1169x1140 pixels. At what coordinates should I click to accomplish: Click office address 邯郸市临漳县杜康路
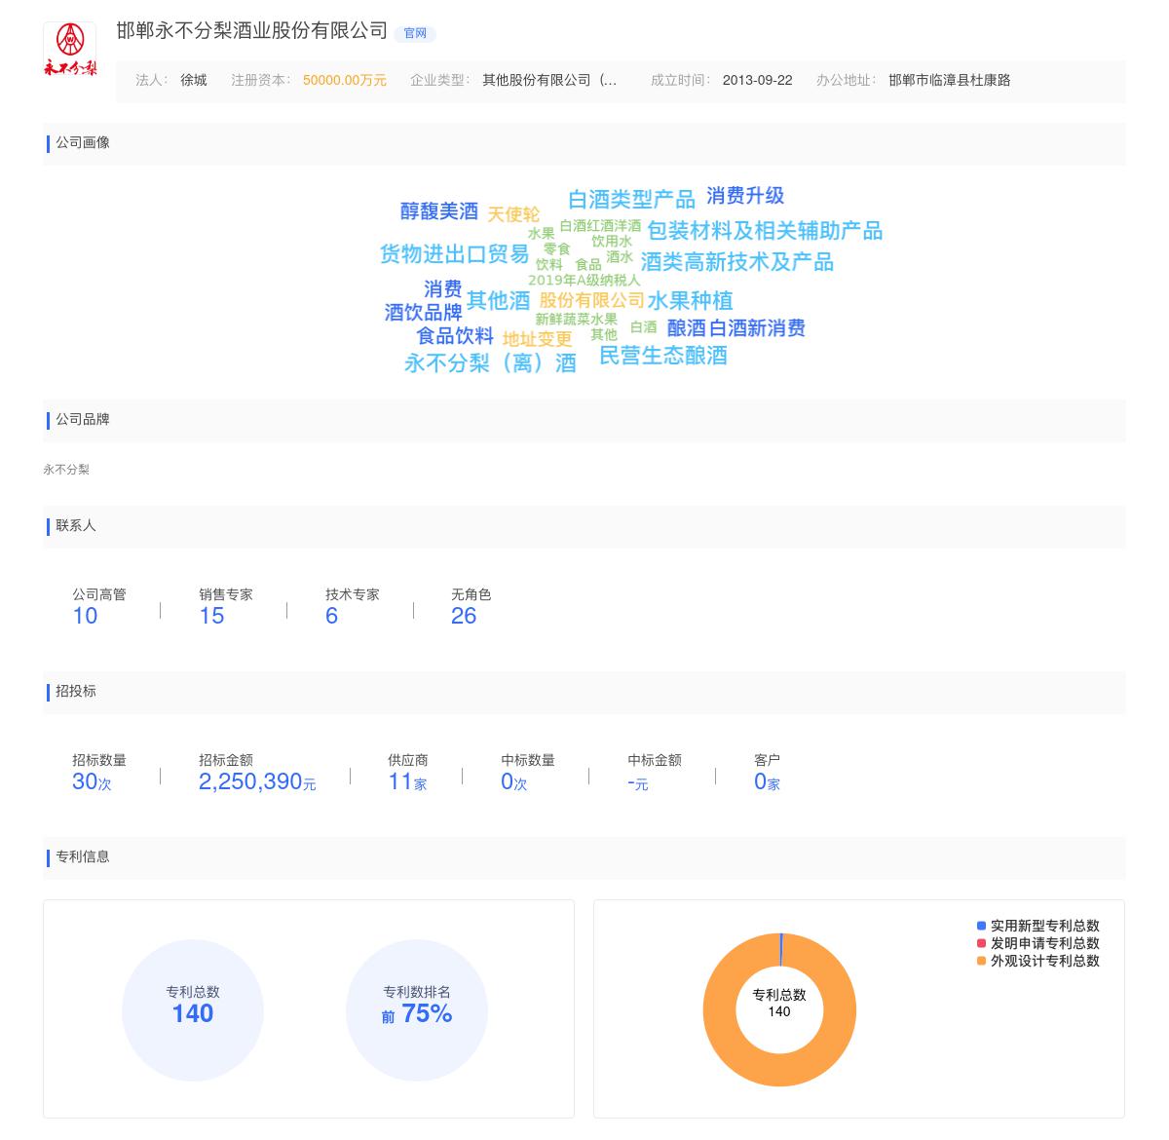click(x=950, y=80)
